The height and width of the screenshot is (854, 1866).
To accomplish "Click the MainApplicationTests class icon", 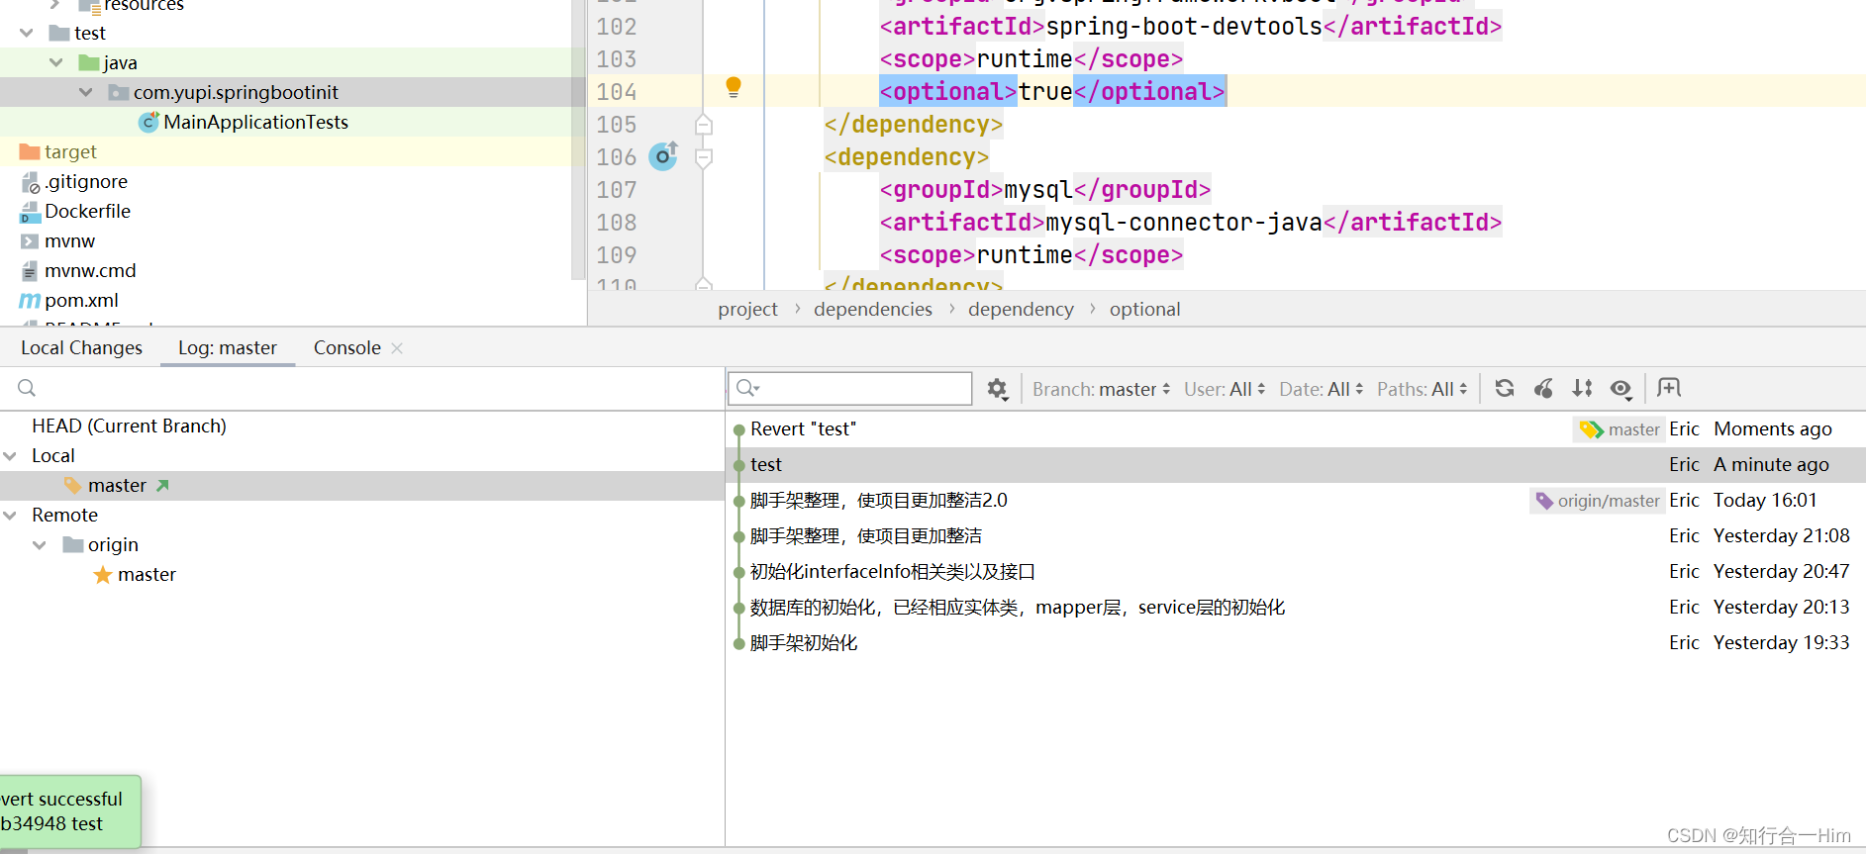I will click(x=148, y=122).
